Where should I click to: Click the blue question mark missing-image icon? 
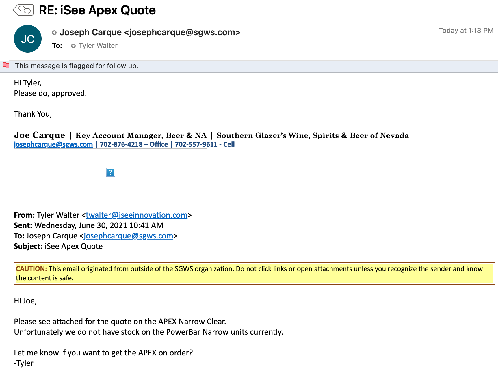click(x=110, y=172)
